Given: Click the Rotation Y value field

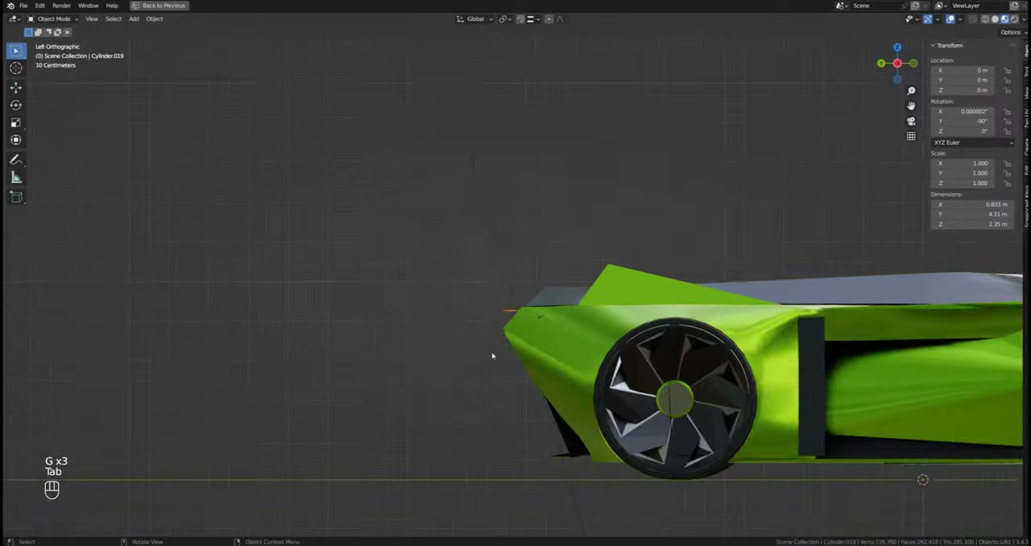Looking at the screenshot, I should pos(963,122).
